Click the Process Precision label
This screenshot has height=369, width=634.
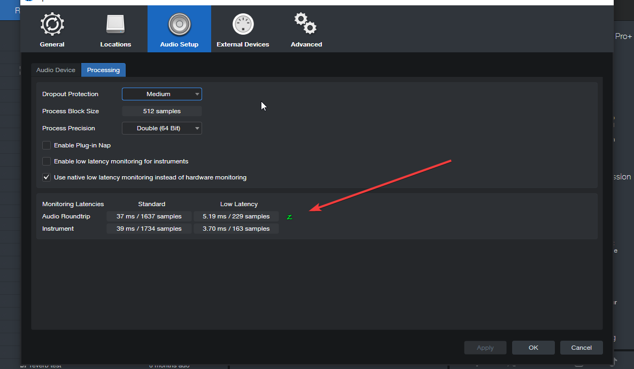click(x=69, y=128)
